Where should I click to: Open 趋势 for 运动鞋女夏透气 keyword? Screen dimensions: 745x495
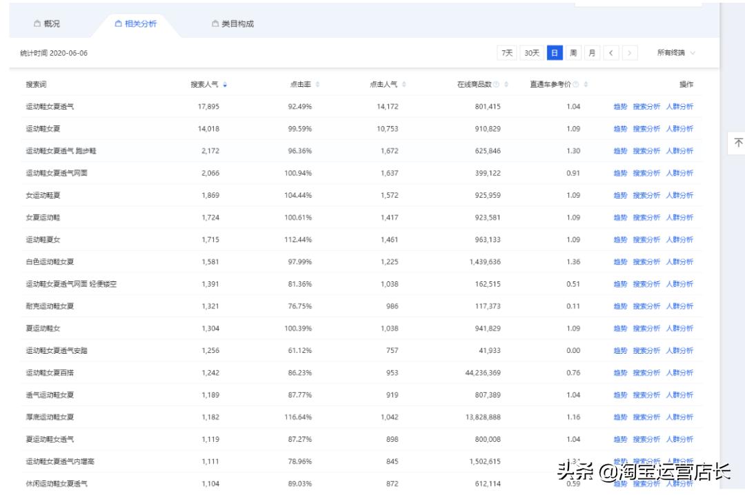(x=620, y=106)
